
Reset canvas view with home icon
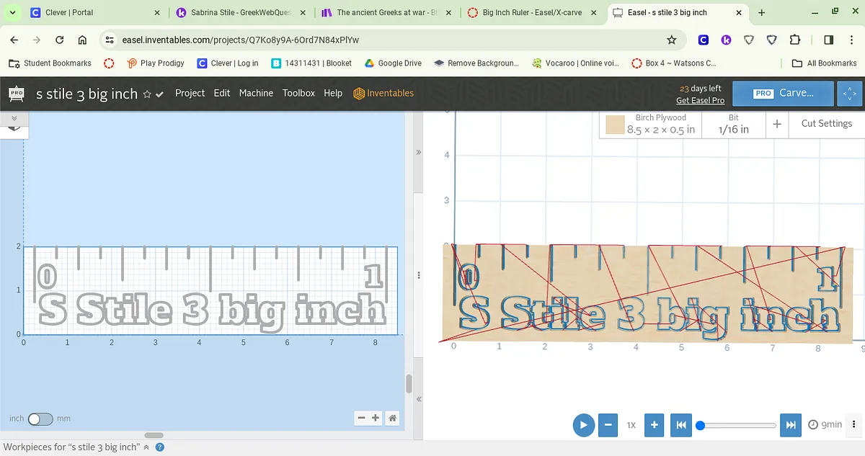pos(392,418)
